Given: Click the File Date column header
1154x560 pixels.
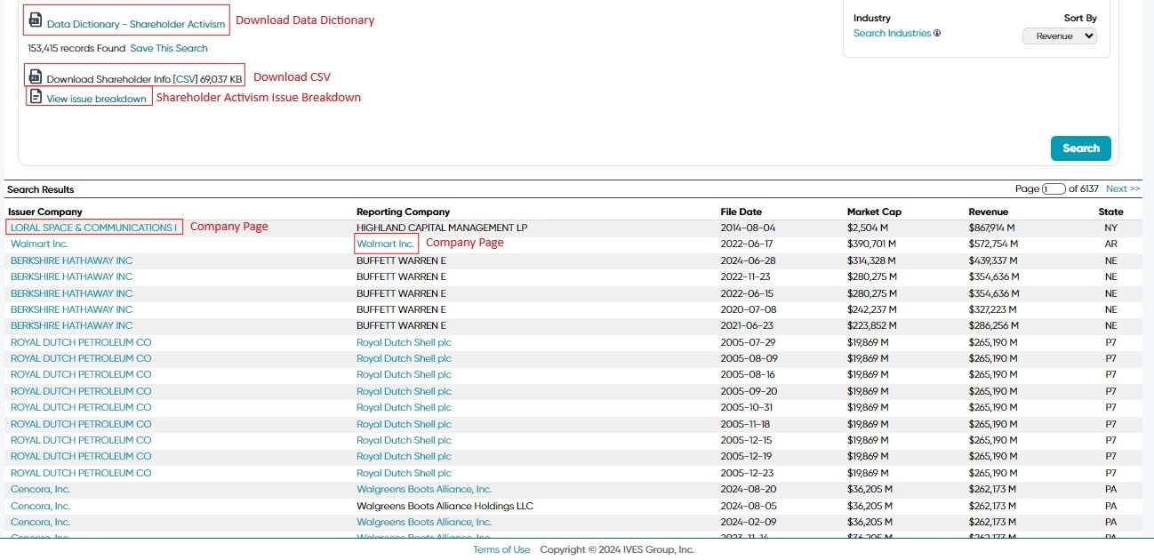Looking at the screenshot, I should click(741, 212).
